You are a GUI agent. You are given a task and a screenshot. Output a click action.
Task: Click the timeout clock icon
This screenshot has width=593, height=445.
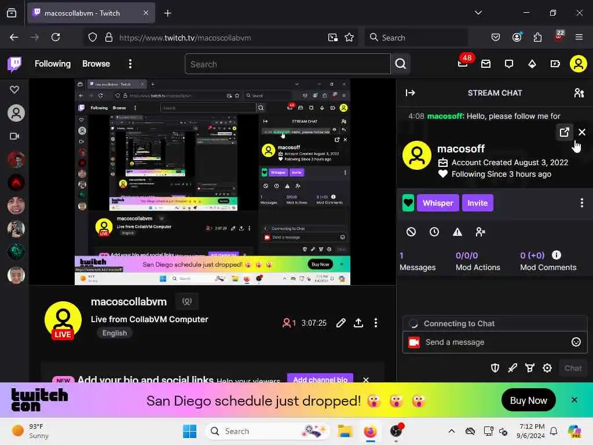click(434, 232)
